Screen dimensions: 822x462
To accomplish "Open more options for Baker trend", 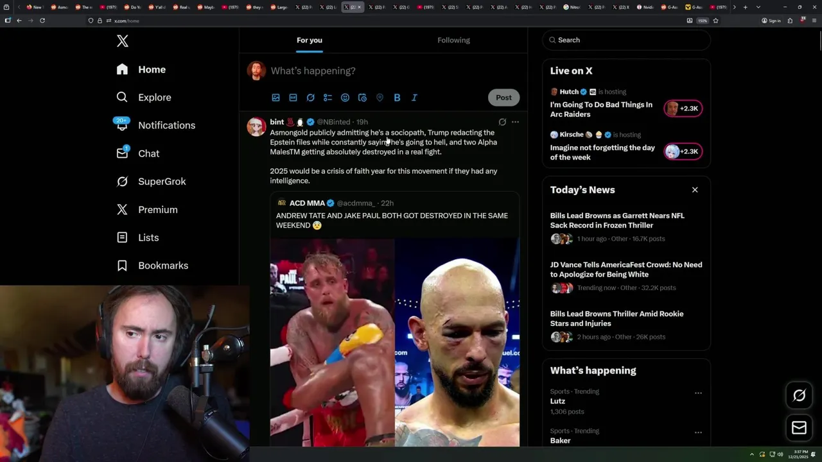I will pos(698,432).
